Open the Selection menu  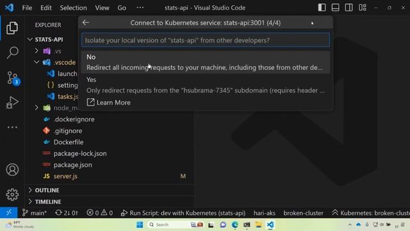(73, 8)
